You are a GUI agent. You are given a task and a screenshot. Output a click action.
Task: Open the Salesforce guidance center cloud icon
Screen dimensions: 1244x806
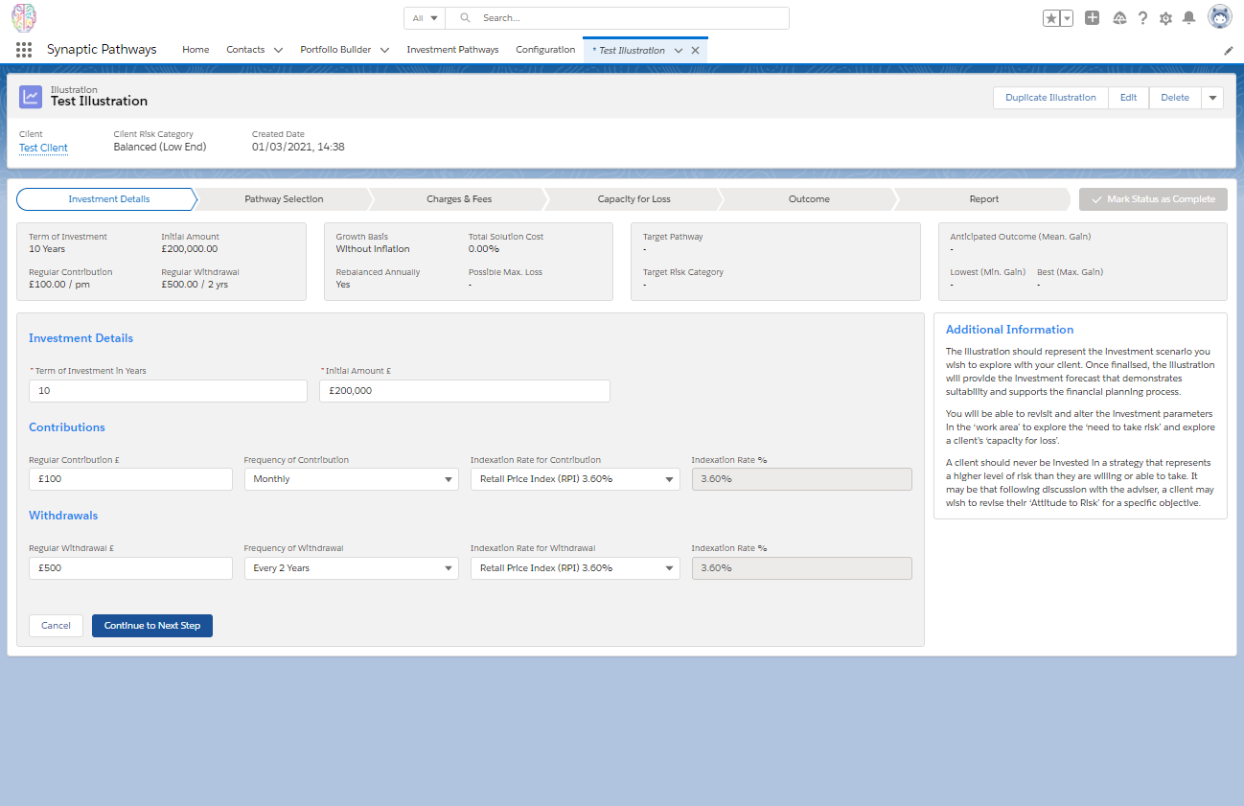click(x=1118, y=18)
